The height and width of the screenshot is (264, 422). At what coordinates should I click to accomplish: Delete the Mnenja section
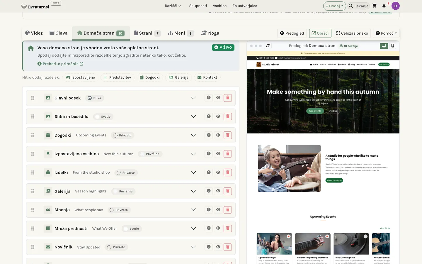point(228,210)
